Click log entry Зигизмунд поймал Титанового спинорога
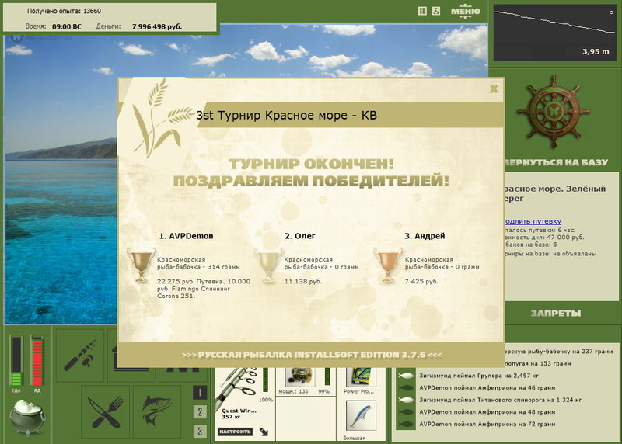Viewport: 622px width, 444px height. coord(501,400)
